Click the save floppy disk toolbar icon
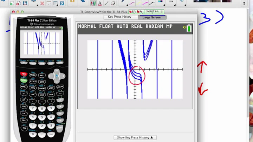253x142 pixels. click(x=25, y=3)
